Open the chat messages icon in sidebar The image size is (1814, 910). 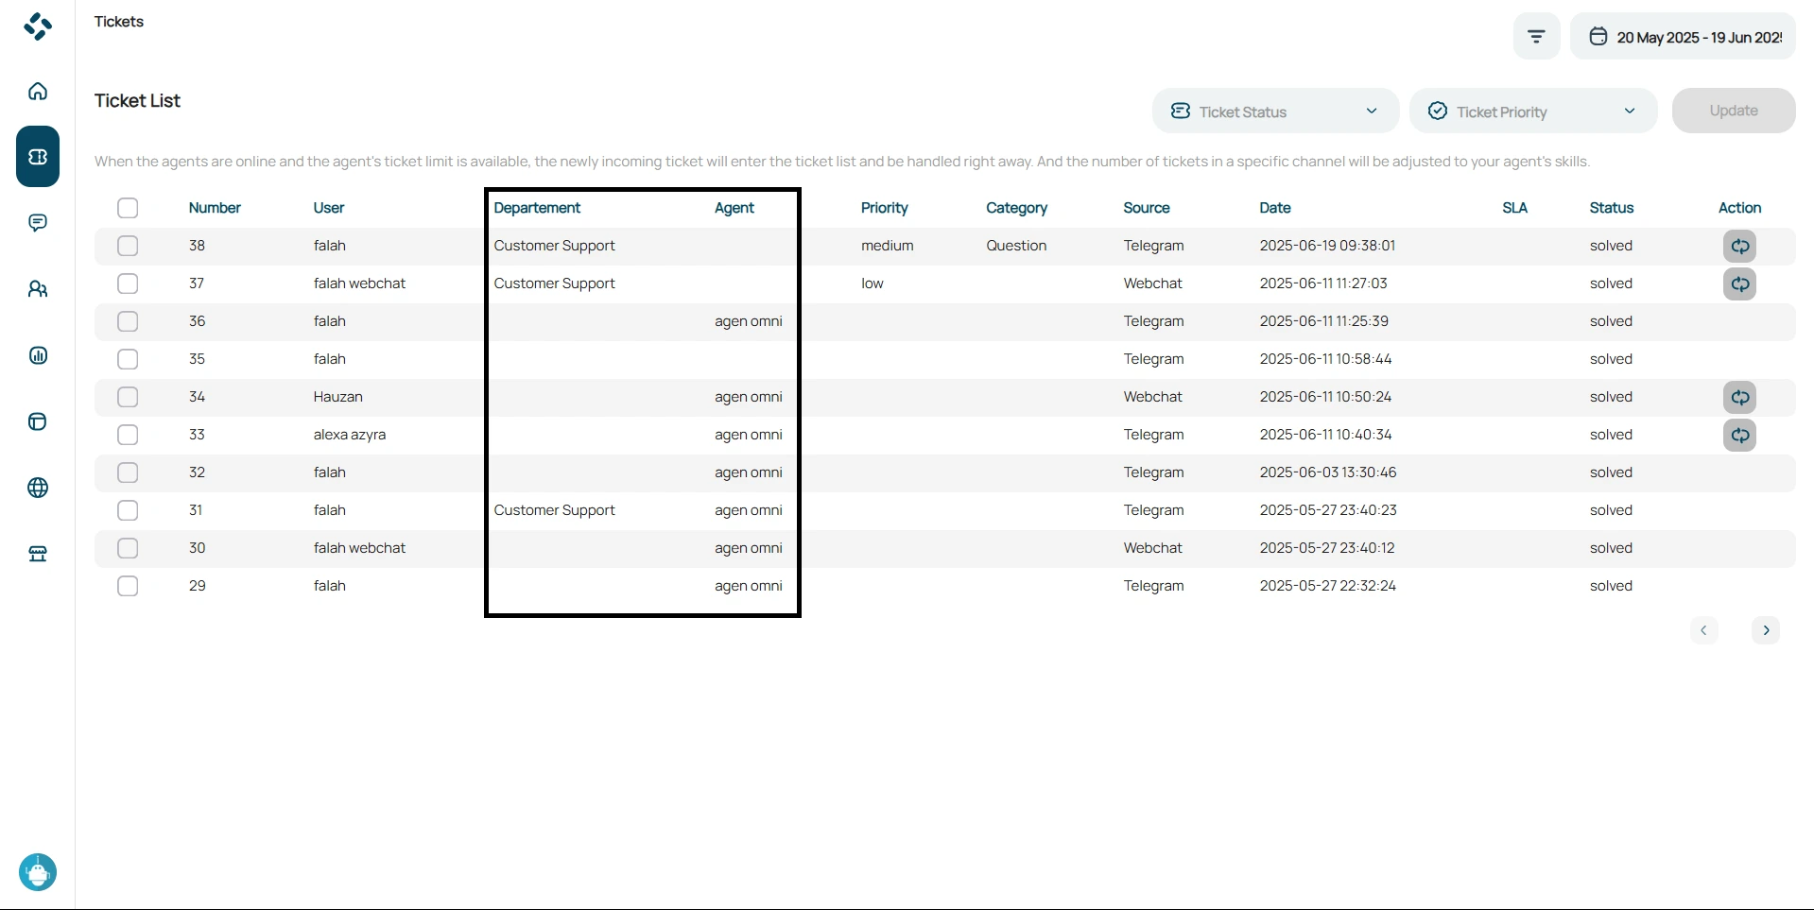point(38,223)
